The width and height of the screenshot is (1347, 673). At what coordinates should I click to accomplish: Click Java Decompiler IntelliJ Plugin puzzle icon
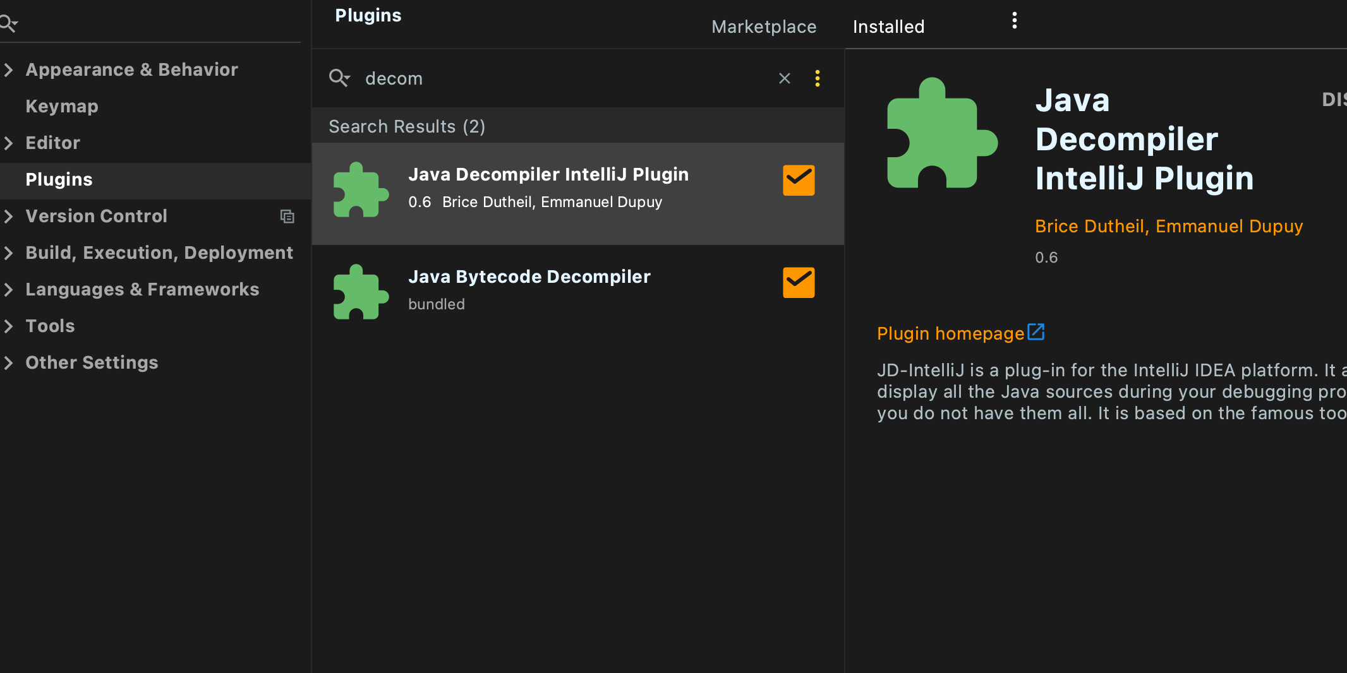(361, 189)
